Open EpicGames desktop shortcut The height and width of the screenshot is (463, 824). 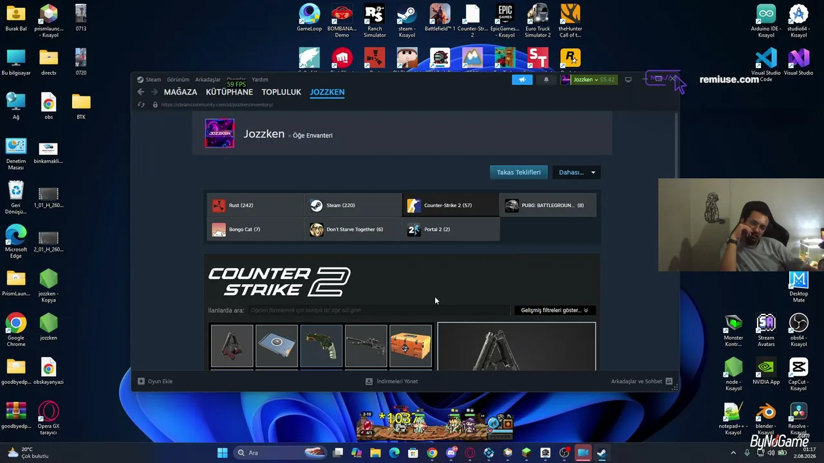(x=505, y=21)
